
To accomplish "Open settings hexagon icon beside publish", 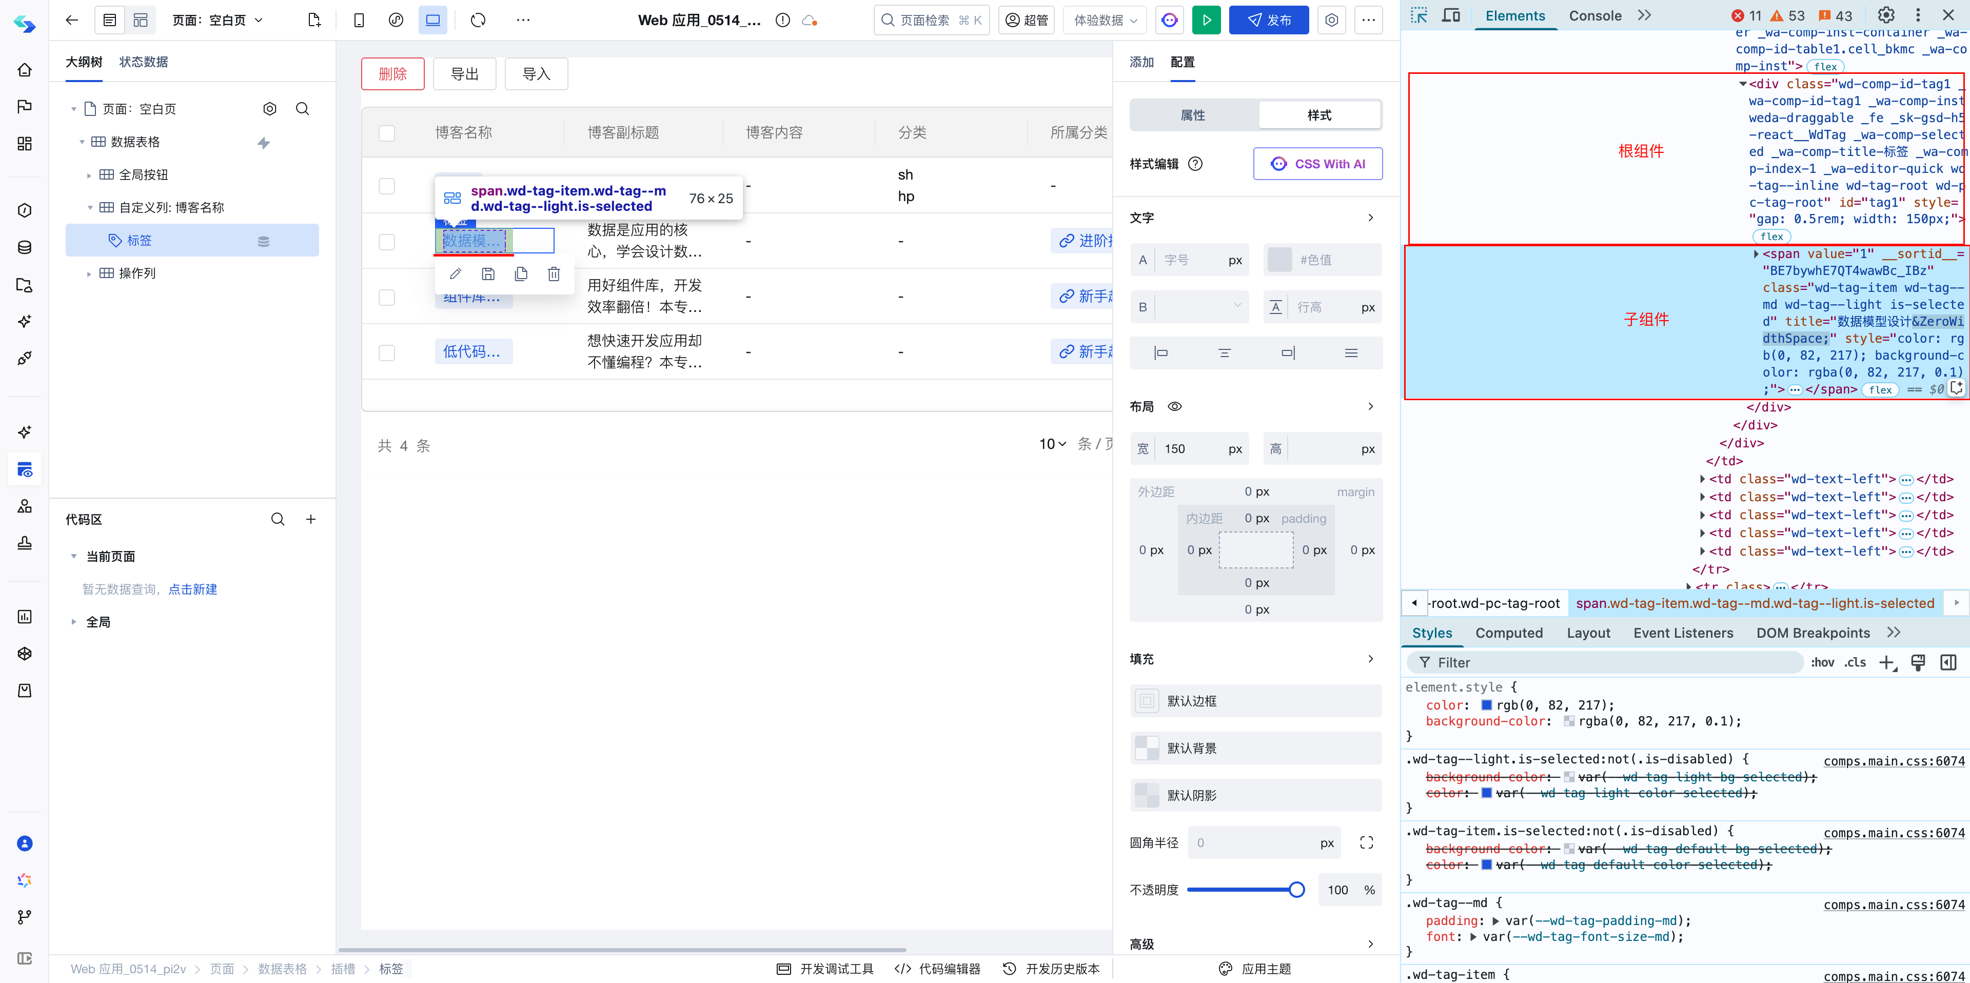I will pos(1331,21).
